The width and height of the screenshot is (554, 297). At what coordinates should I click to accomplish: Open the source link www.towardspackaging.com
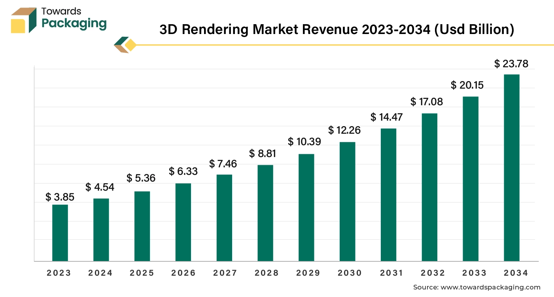pos(490,288)
